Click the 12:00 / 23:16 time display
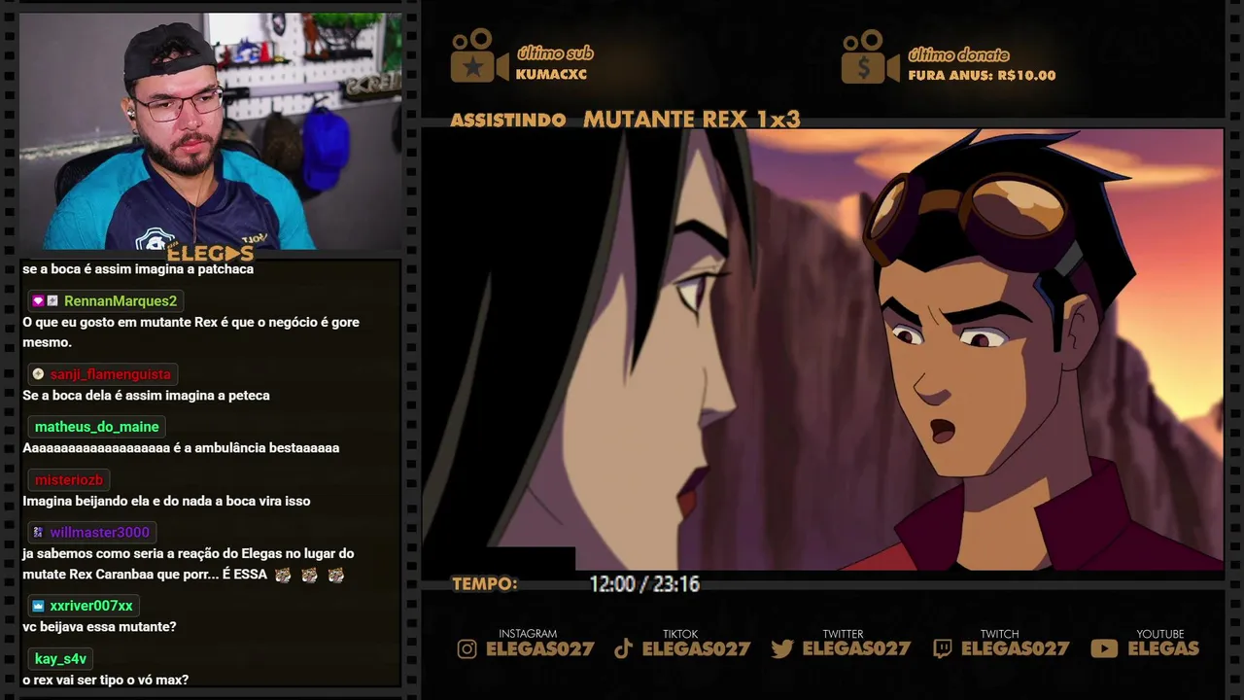Viewport: 1244px width, 700px height. pos(644,584)
